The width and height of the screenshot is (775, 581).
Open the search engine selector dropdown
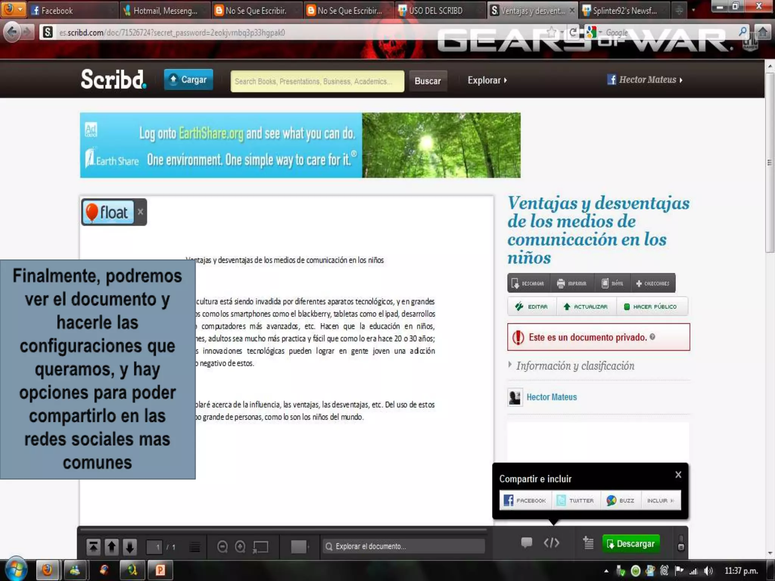[x=593, y=32]
